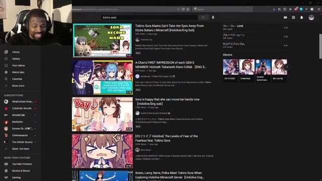Screen dimensions: 322x181
Task: Click the YouTube search magnifier button
Action: pos(203,18)
